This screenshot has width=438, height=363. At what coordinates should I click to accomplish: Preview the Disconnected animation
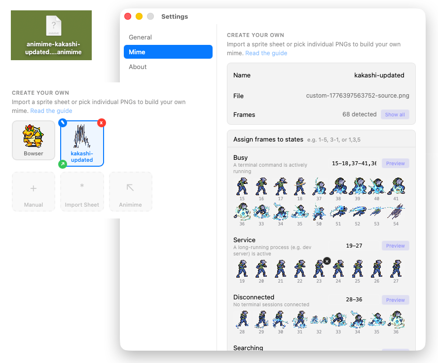[x=395, y=300]
